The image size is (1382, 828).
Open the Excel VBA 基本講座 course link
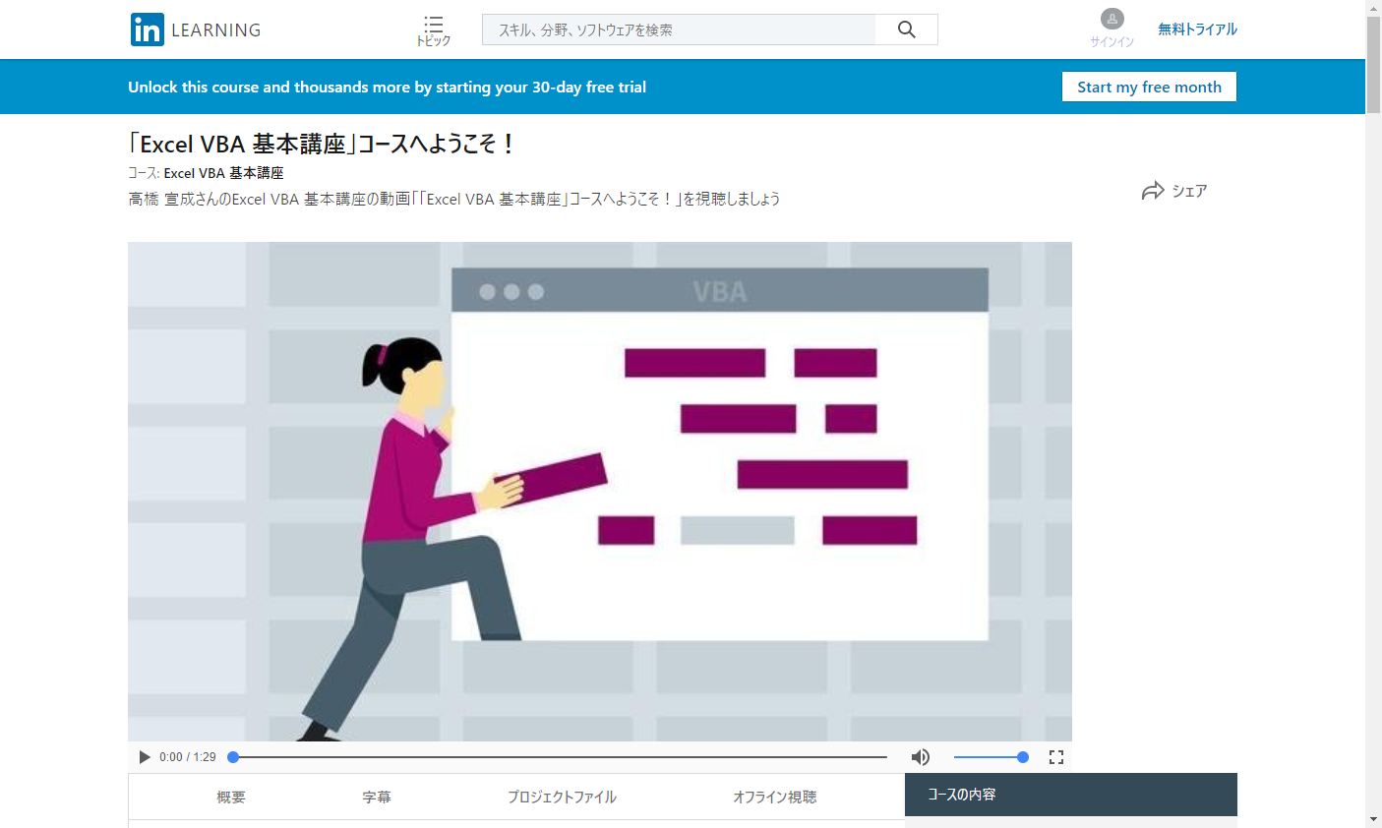coord(223,173)
